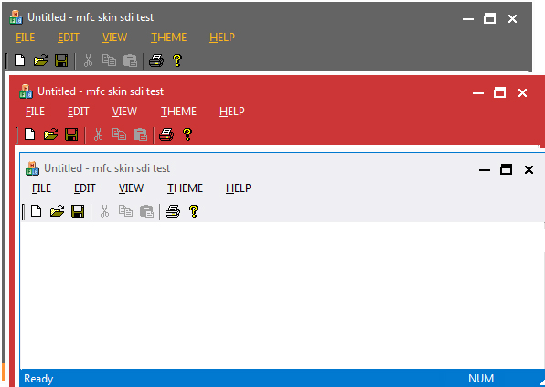
Task: Click the red window's title bar text
Action: (101, 91)
